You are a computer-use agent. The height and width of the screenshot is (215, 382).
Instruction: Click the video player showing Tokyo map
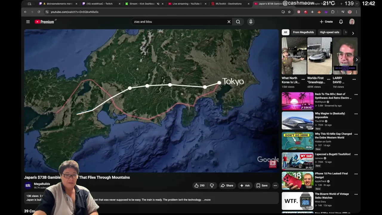point(151,101)
